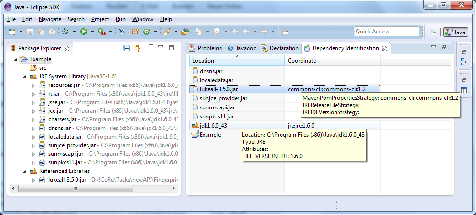Open the Navigate menu

pos(50,19)
